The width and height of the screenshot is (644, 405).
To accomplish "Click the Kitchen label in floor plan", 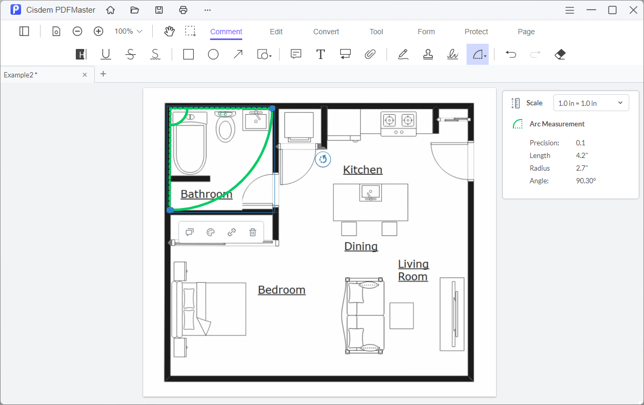I will (x=363, y=170).
